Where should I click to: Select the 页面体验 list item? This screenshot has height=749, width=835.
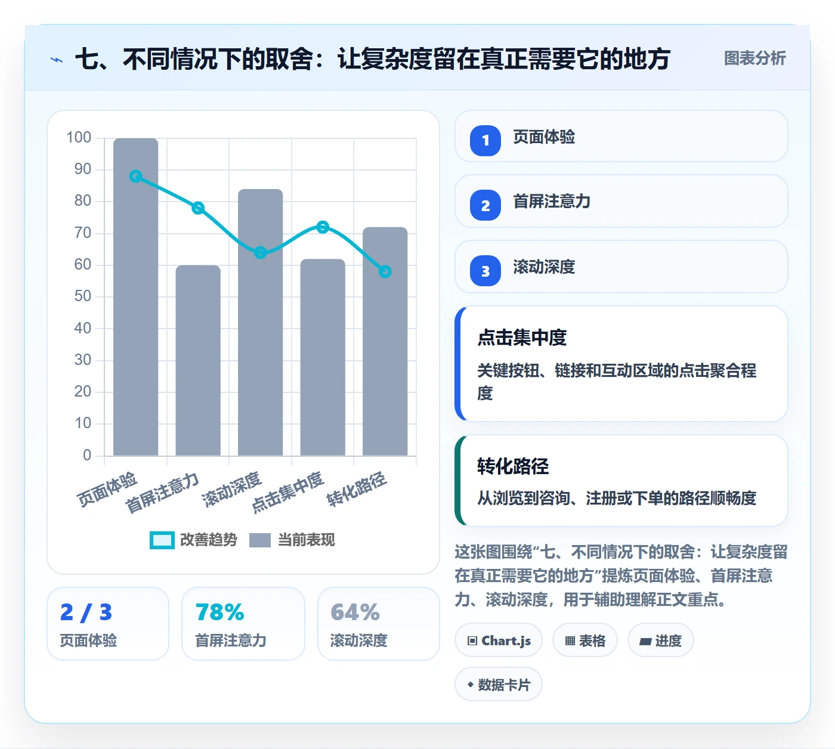621,137
